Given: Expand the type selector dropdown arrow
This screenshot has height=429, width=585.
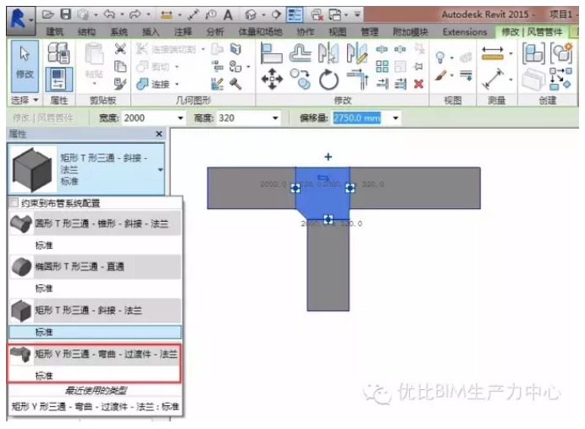Looking at the screenshot, I should coord(160,169).
